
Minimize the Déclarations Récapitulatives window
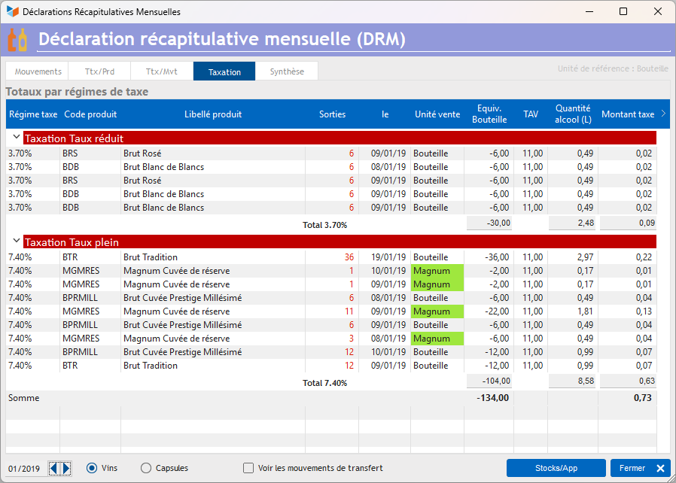click(589, 11)
